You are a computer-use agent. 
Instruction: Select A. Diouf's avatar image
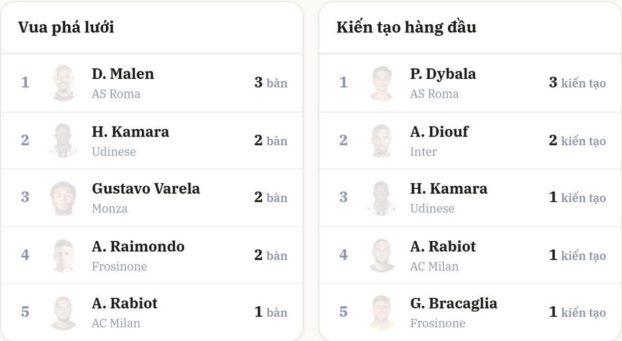[x=382, y=140]
